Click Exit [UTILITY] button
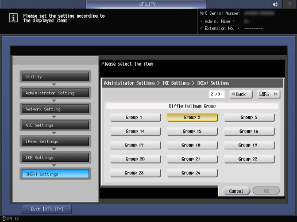Screen dimensions: 297x222 47,209
